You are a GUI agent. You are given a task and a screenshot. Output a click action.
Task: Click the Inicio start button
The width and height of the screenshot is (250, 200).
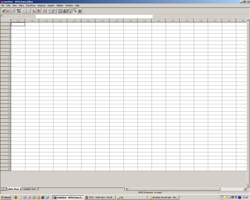point(6,197)
